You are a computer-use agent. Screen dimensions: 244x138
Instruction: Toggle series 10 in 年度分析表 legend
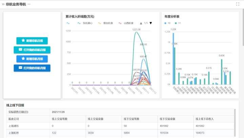tap(167, 23)
